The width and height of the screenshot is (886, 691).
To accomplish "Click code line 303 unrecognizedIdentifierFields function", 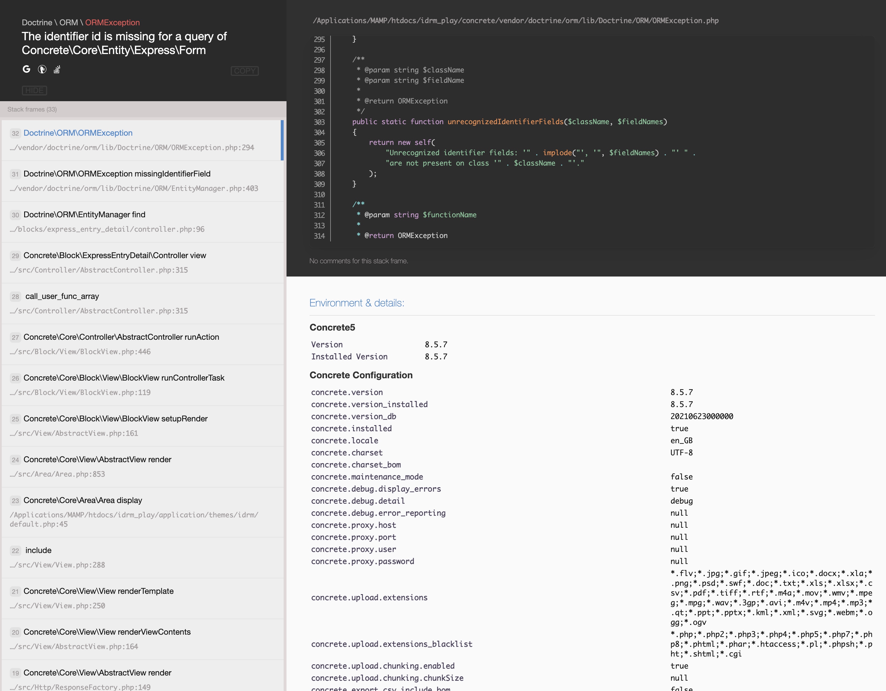I will 509,122.
